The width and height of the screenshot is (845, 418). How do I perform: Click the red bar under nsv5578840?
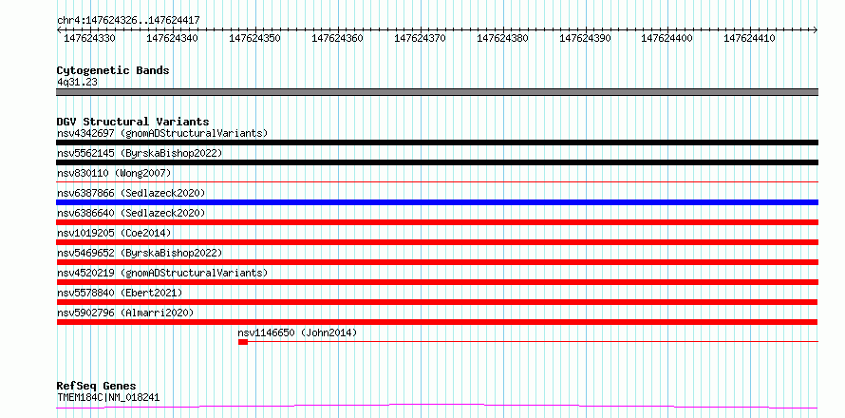tap(437, 302)
